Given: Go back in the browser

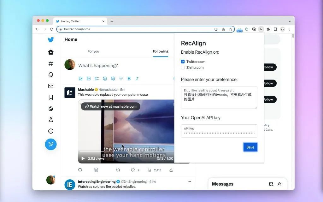Looking at the screenshot, I should (x=37, y=29).
